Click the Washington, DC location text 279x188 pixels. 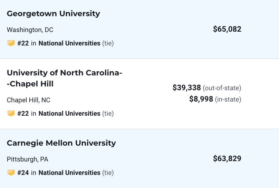coord(30,30)
